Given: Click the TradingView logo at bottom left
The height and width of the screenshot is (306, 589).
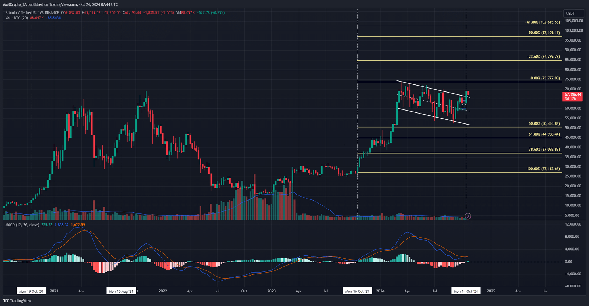Looking at the screenshot, I should [x=17, y=300].
